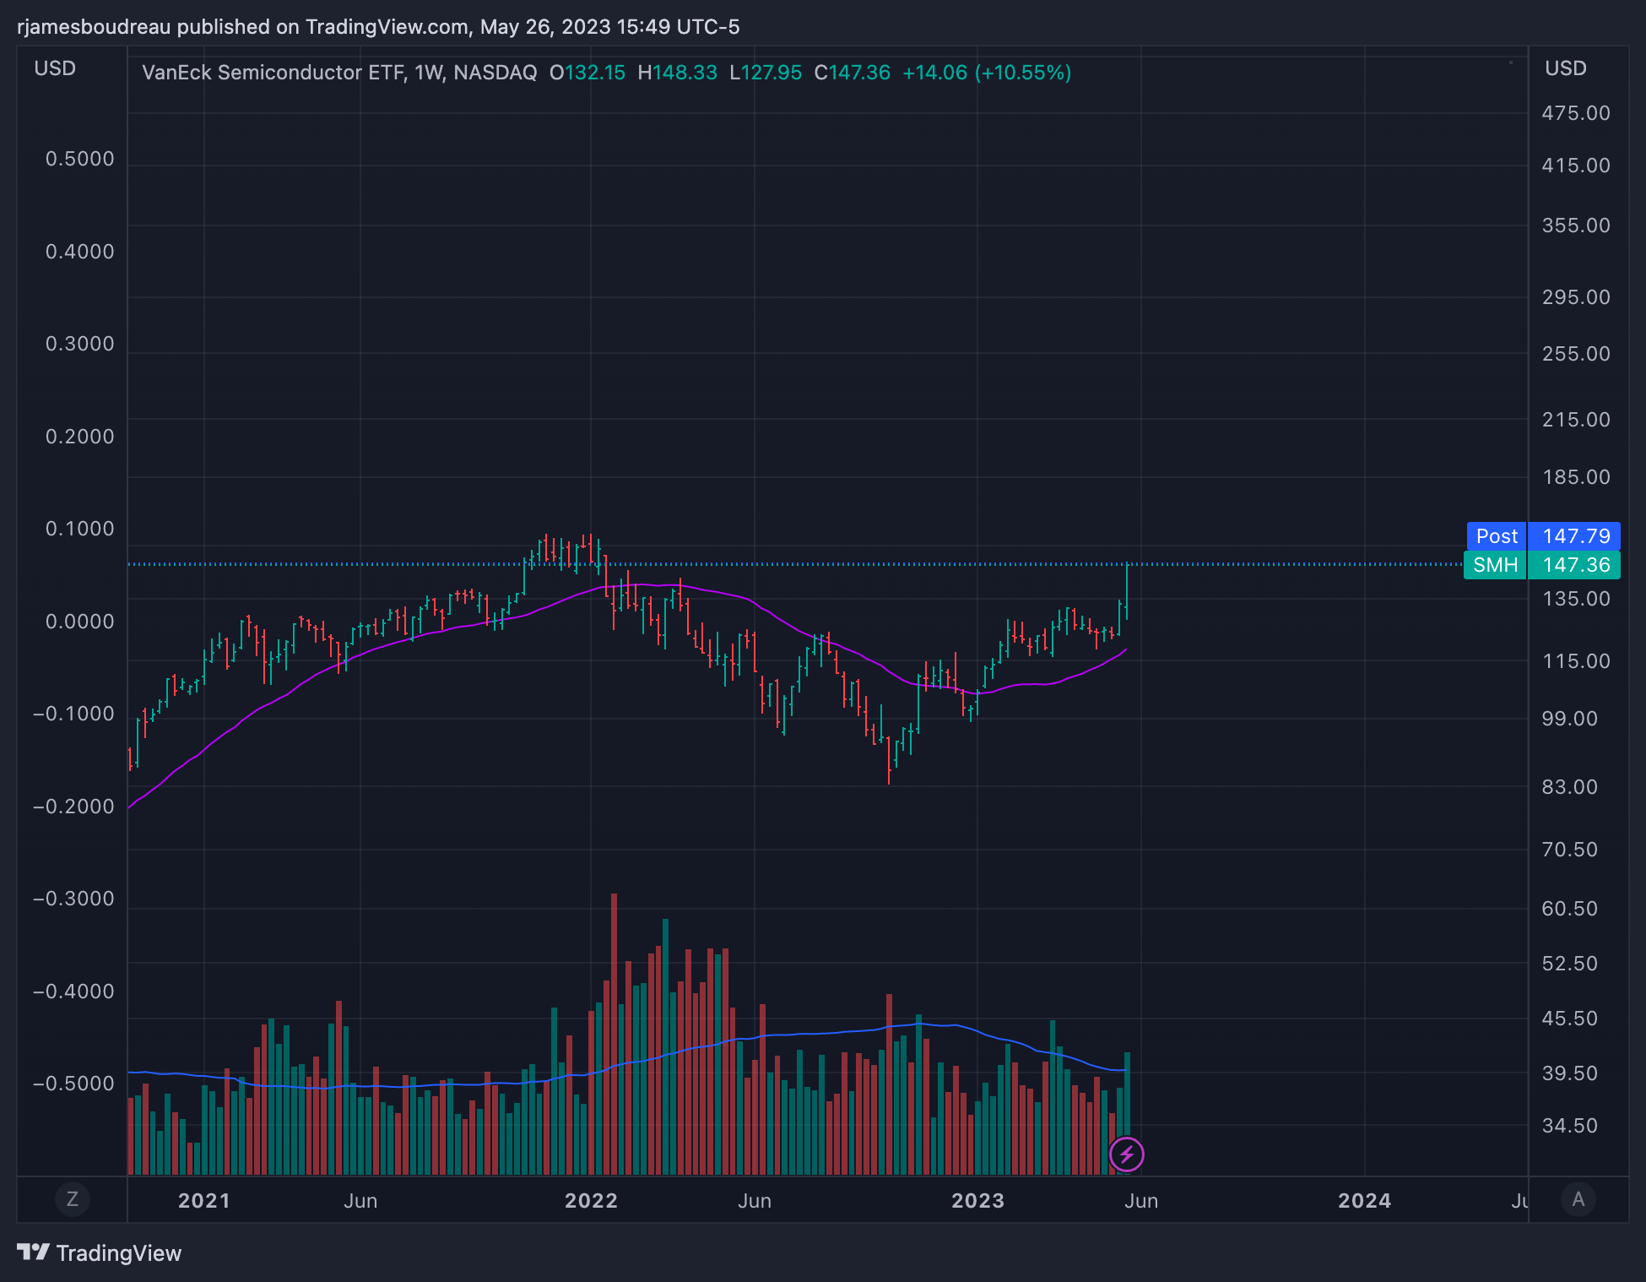Click the 147.79 post-market price tag

pyautogui.click(x=1575, y=536)
